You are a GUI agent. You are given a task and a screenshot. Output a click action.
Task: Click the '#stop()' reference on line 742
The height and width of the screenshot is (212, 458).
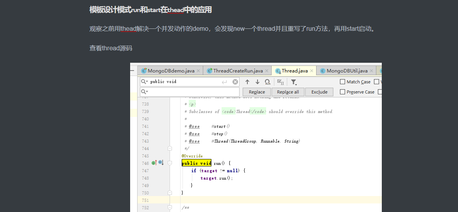[x=219, y=134]
